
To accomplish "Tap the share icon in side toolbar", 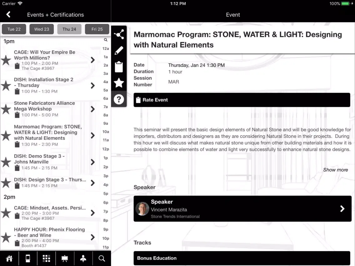I will [x=119, y=34].
